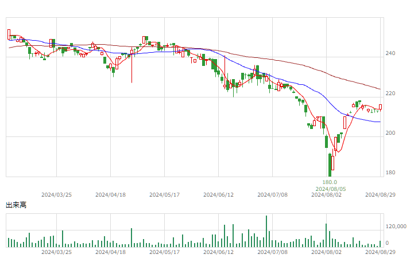Screen dimensions: 414x262
Task: Click the volume chart 2024/06/12 date label
Action: point(218,252)
